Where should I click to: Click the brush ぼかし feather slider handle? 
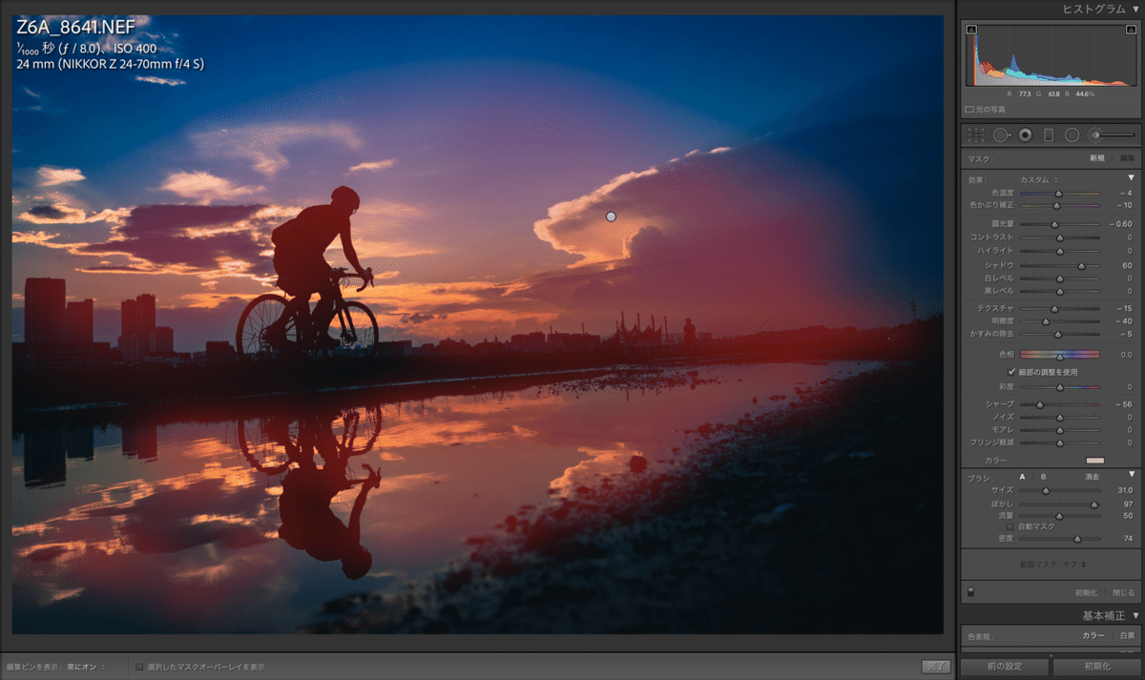pos(1094,504)
